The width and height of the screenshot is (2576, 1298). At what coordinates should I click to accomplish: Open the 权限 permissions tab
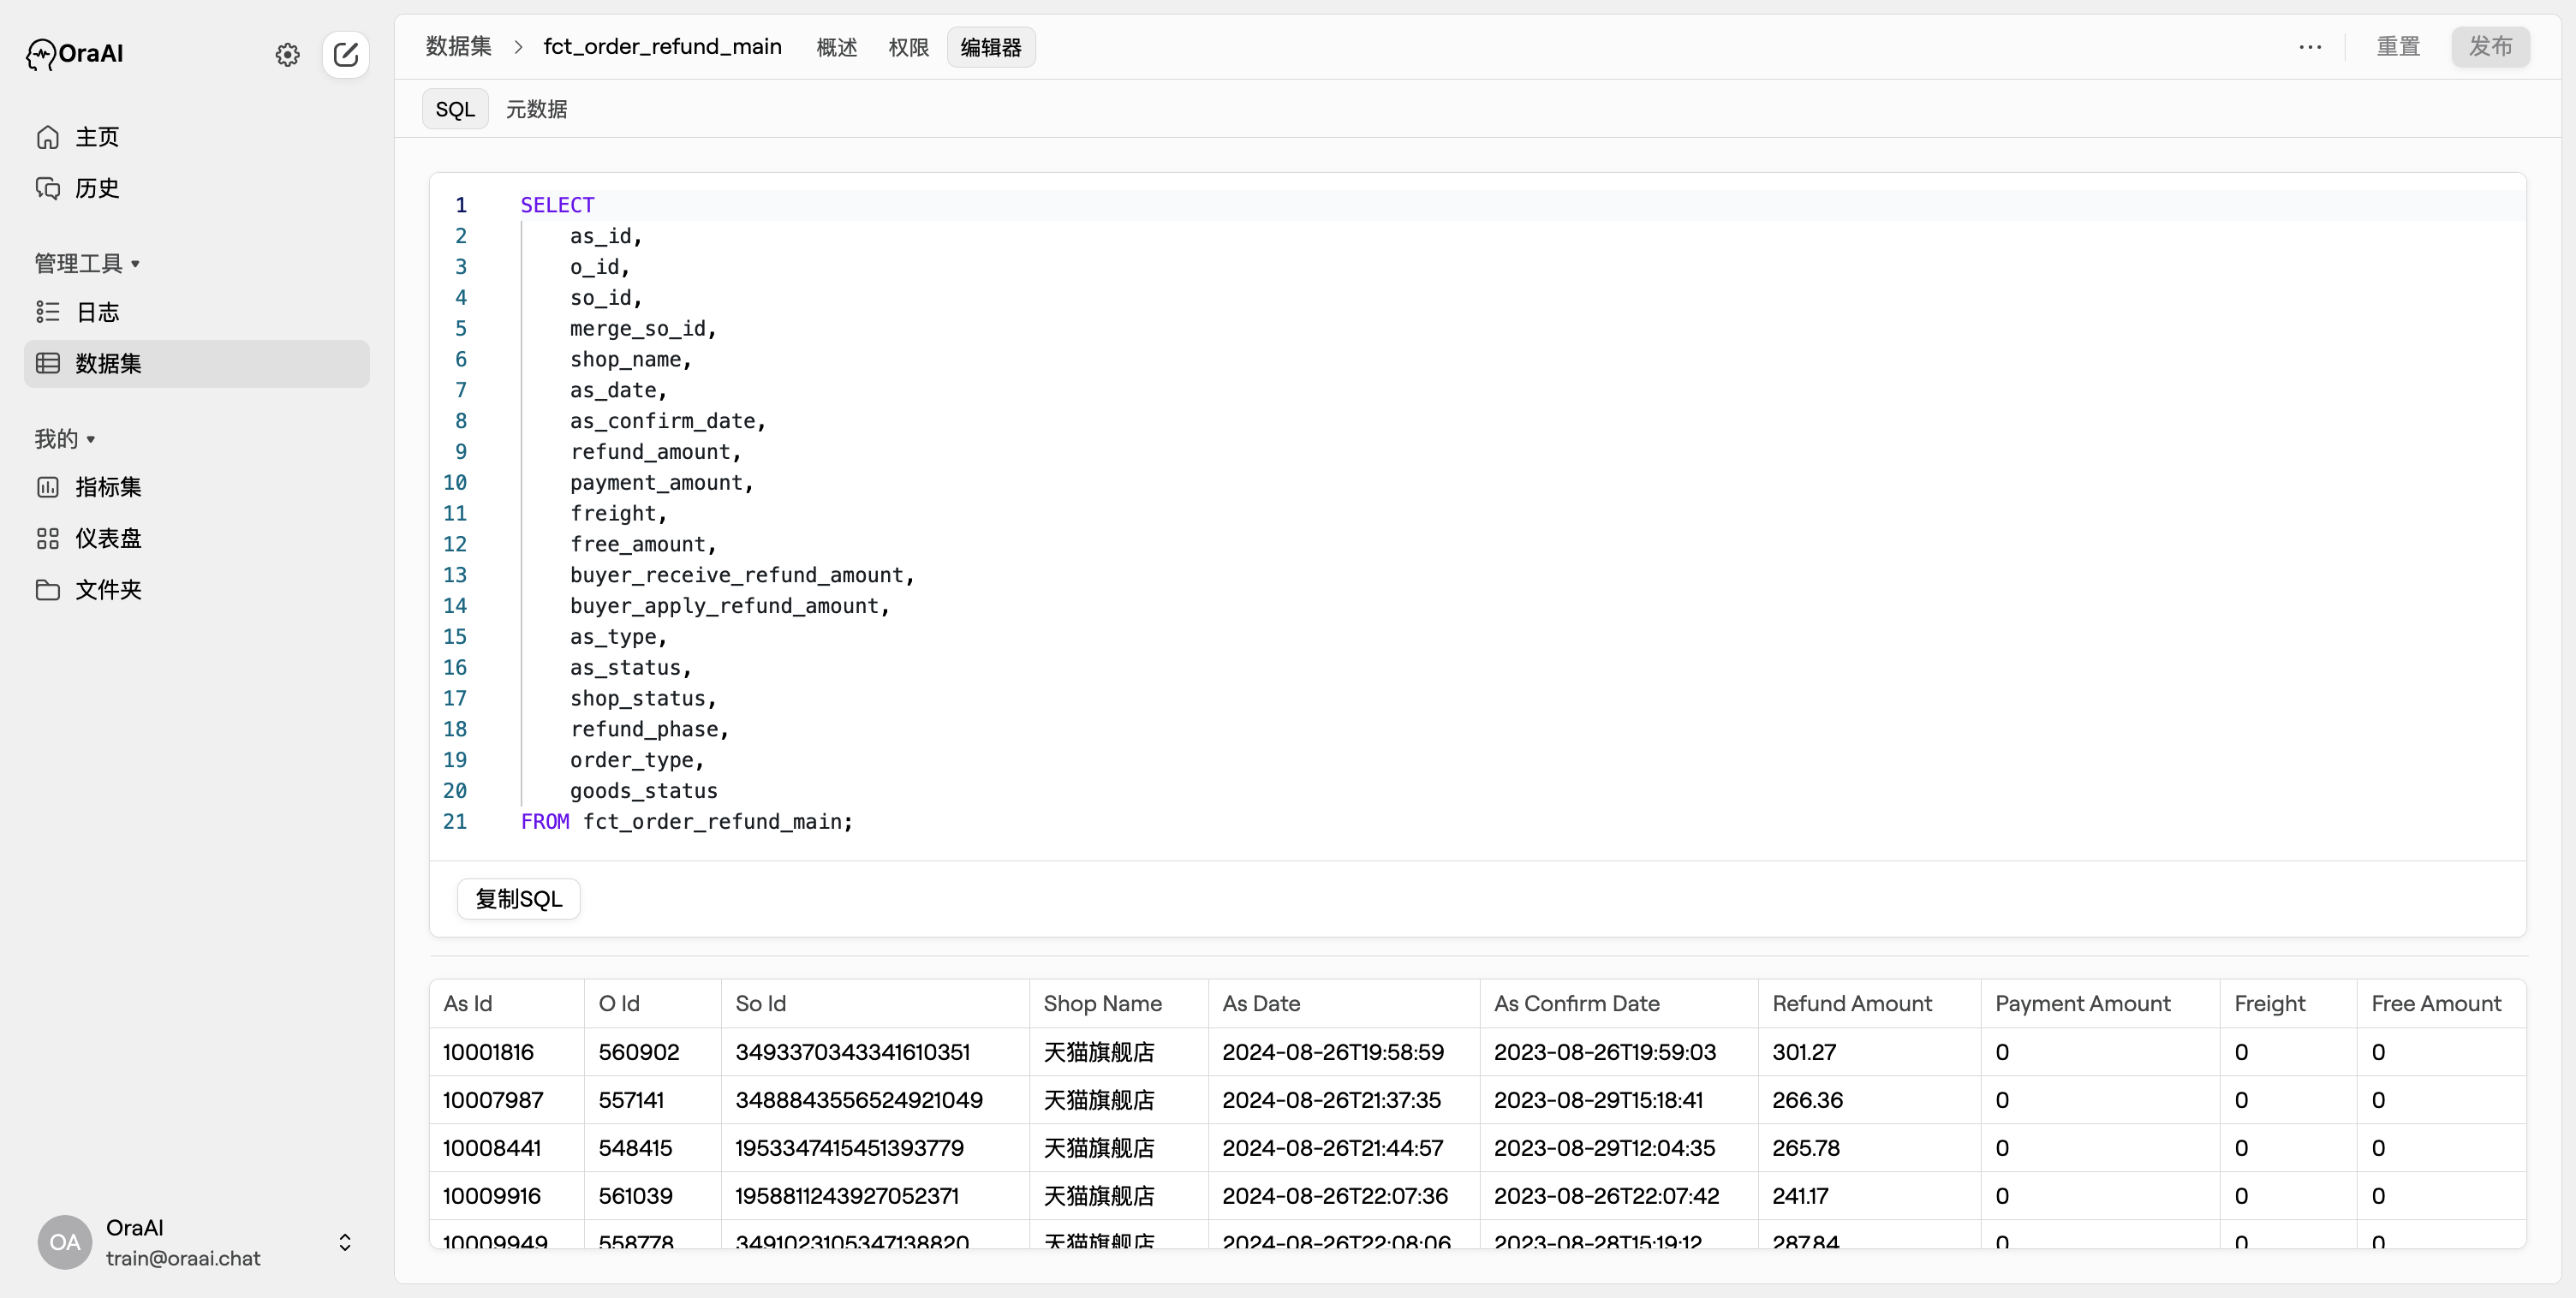[x=908, y=47]
